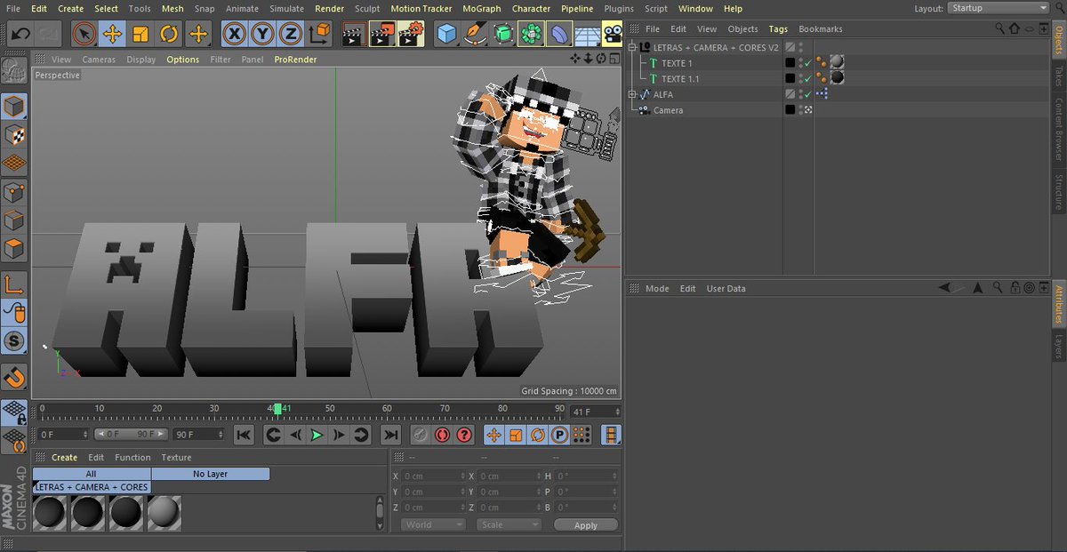Switch to Polygons mode in left toolbar
This screenshot has width=1067, height=552.
(14, 248)
